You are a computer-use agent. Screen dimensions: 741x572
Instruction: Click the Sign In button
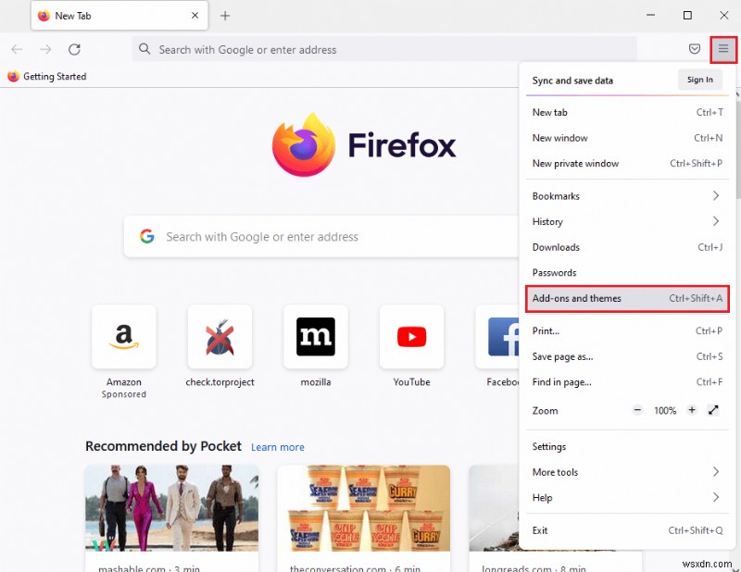tap(700, 80)
